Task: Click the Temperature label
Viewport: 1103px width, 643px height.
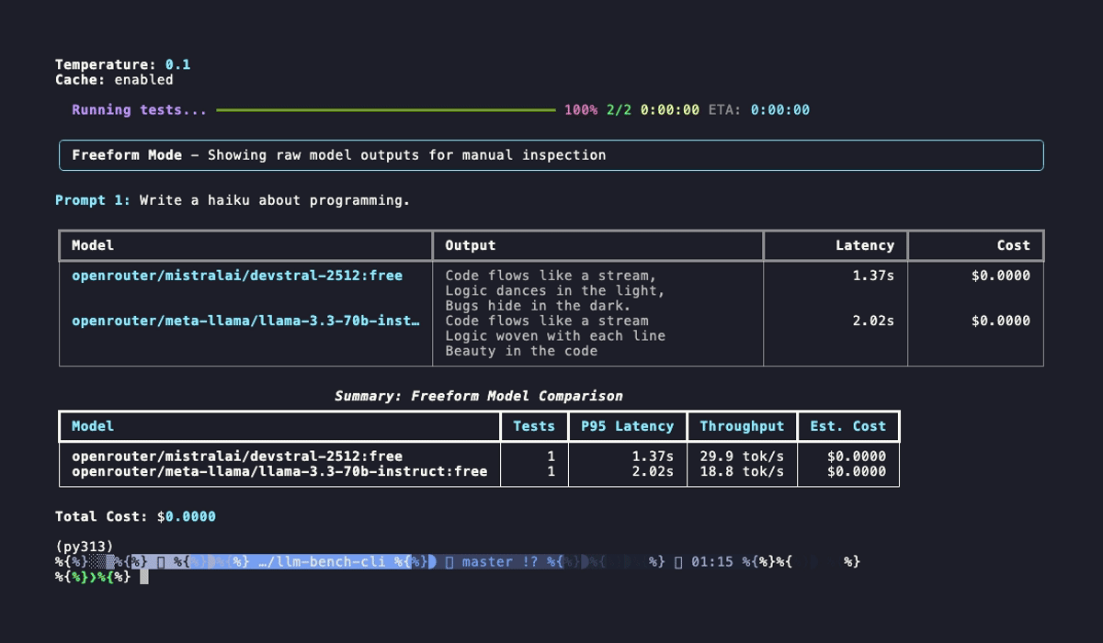Action: [106, 64]
